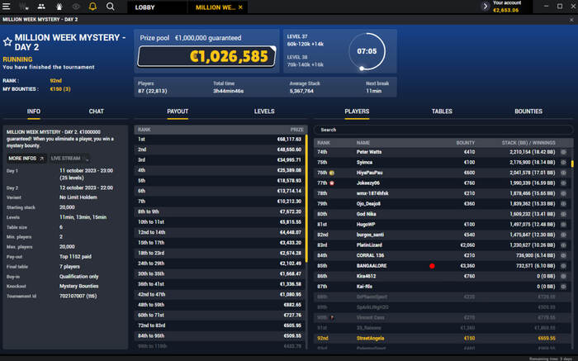Watch CORRAL 136's table via eye icon
The image size is (578, 361).
click(563, 255)
